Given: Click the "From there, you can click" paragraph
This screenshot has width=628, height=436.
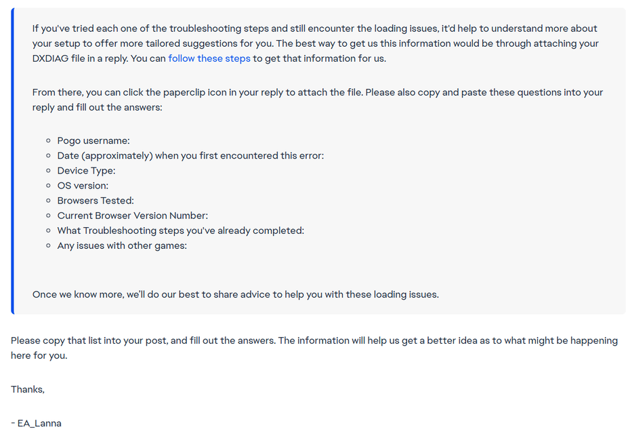Looking at the screenshot, I should [x=317, y=92].
